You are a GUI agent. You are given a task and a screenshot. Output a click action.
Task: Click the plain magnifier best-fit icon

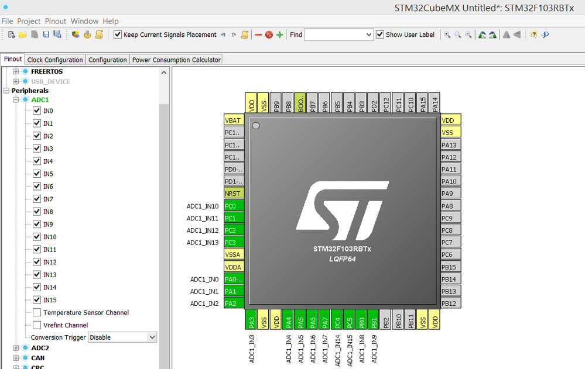click(x=458, y=35)
